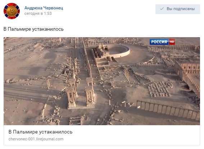
Task: Open chervonec-001.livejournal.com domain link
Action: coord(36,139)
